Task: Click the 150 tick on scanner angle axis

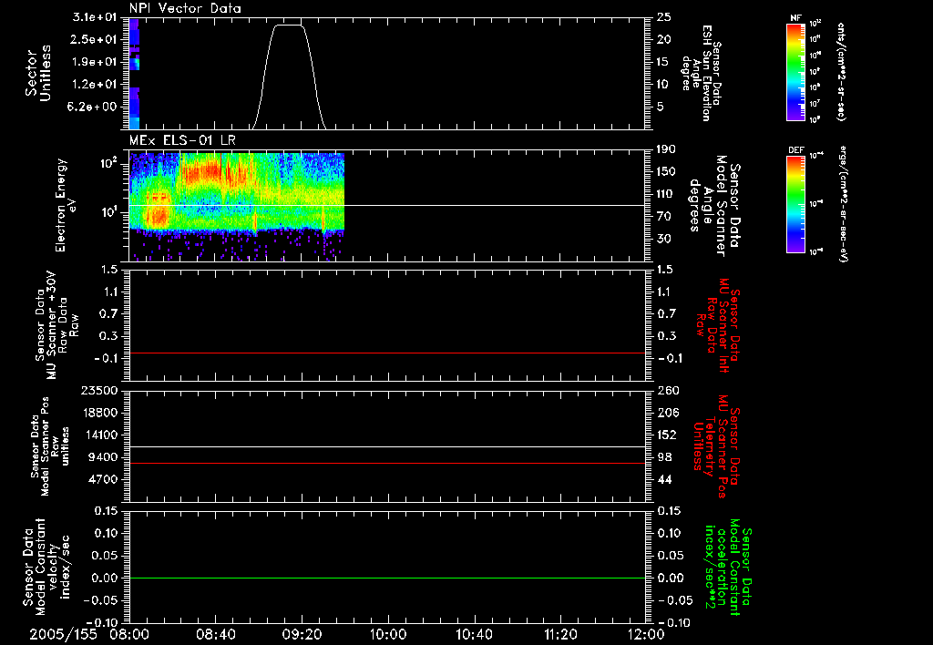Action: pyautogui.click(x=667, y=171)
